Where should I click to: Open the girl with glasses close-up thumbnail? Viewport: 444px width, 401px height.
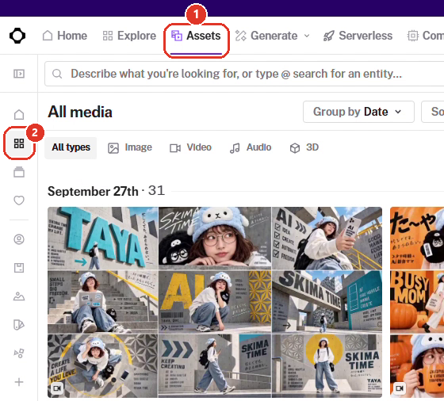(215, 238)
